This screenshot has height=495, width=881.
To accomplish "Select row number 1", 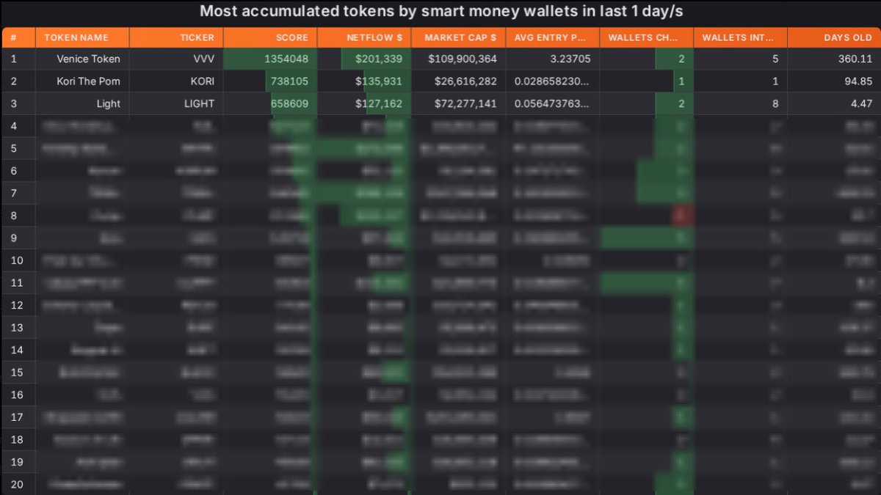I will click(12, 59).
